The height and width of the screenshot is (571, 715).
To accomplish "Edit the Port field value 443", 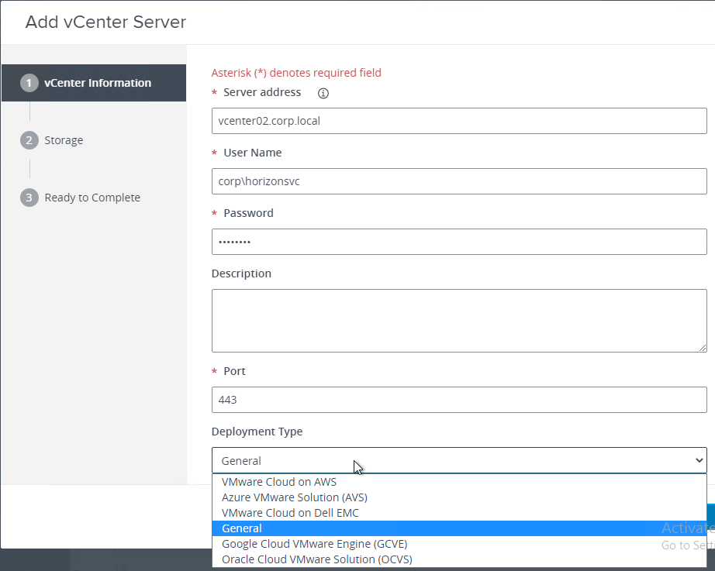I will [459, 400].
